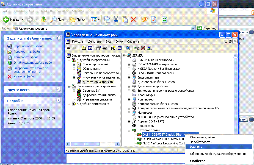Image resolution: width=254 pixels, height=165 pixels.
Task: Choose Свойства from the context menu
Action: tap(219, 161)
